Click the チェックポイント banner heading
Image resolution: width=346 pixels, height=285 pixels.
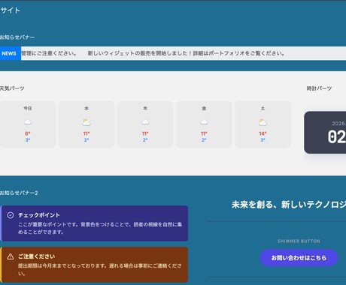click(x=39, y=215)
